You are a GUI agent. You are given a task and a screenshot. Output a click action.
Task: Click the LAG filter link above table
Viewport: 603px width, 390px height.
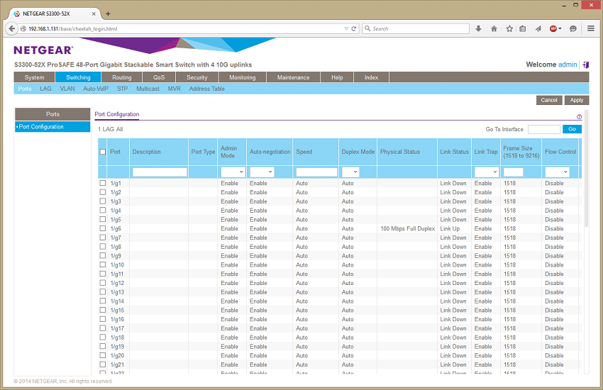pyautogui.click(x=108, y=129)
